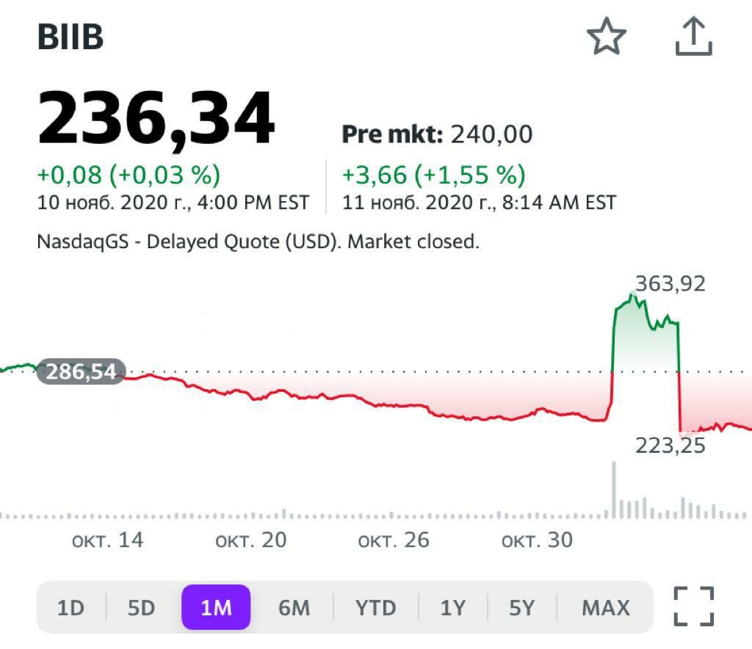Tap the share/export icon
Screen dimensions: 752x649
point(693,37)
